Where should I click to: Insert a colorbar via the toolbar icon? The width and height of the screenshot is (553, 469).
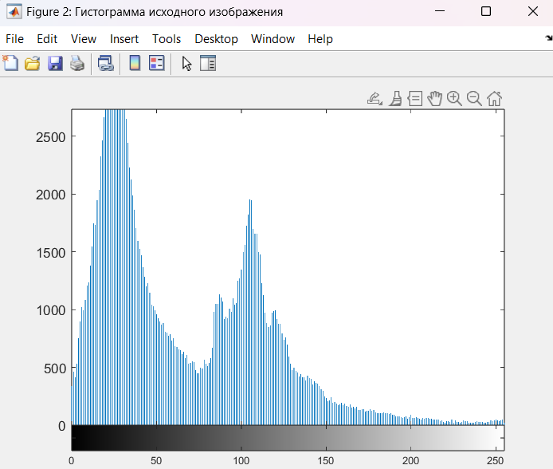[135, 64]
